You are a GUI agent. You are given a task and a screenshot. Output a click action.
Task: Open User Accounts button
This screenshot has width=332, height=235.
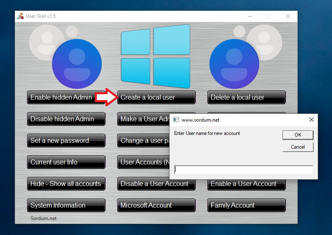pos(143,162)
